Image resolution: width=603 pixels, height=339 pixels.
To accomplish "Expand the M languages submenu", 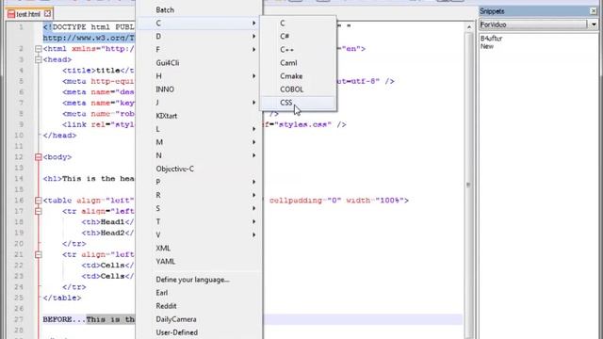I will [199, 142].
